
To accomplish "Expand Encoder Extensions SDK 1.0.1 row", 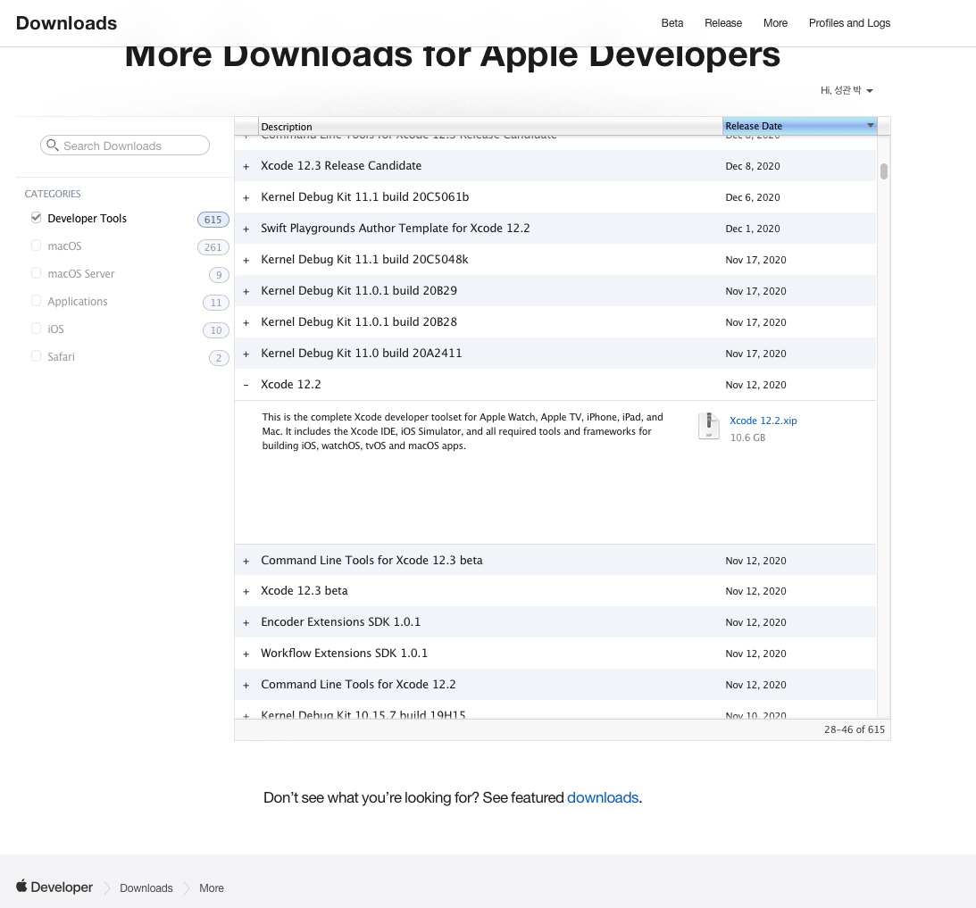I will 246,623.
